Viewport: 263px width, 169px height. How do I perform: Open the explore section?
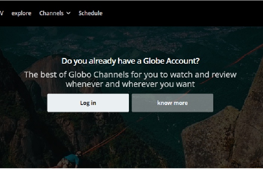point(21,13)
